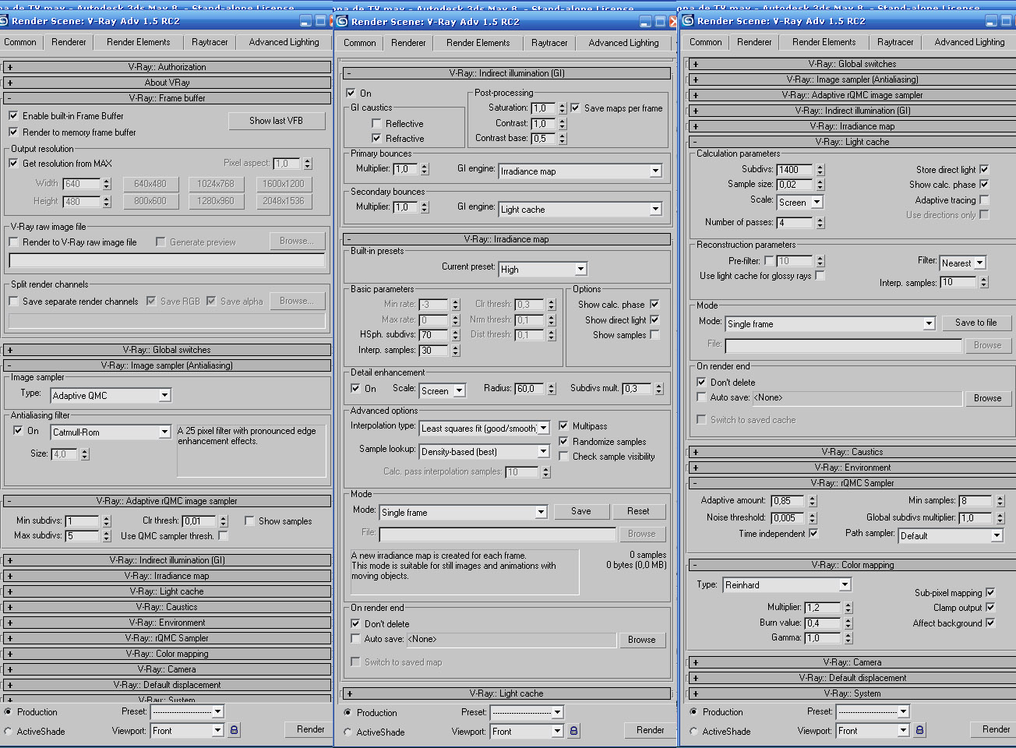Click Burn value spinner arrows
Image resolution: width=1016 pixels, height=748 pixels.
[848, 623]
